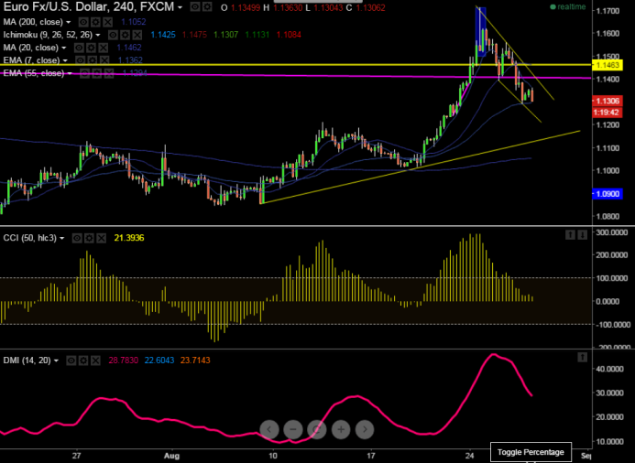Click CCI value 21.3936
Screen dimensions: 635x463
[129, 238]
